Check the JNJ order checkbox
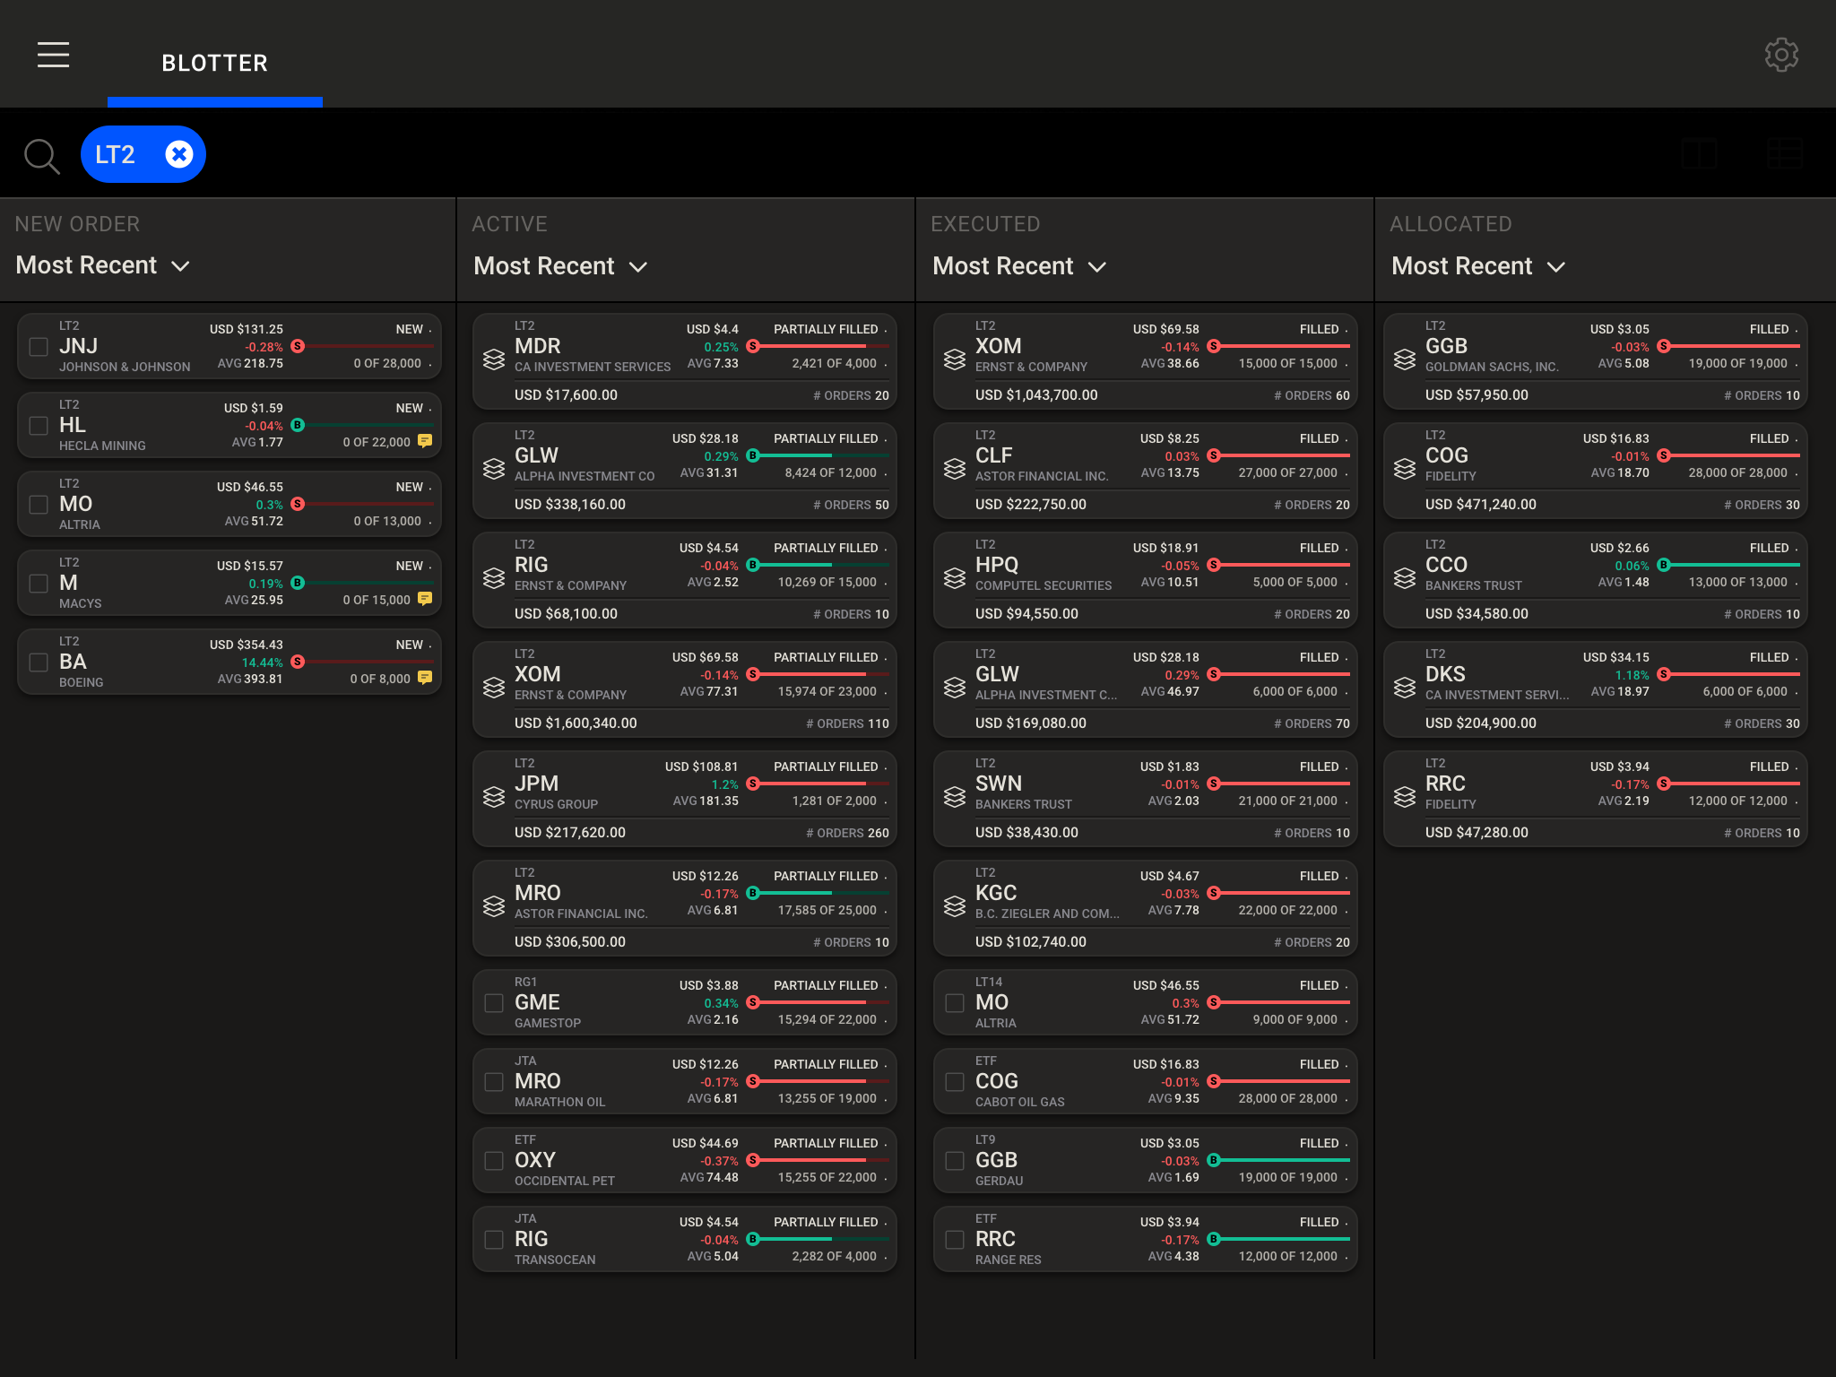Viewport: 1836px width, 1377px height. click(x=39, y=346)
